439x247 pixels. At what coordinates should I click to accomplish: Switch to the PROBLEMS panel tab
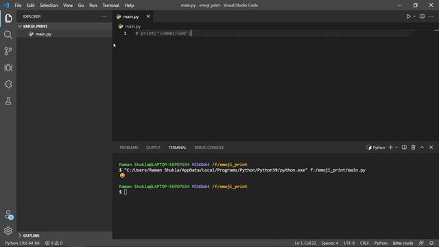point(129,148)
